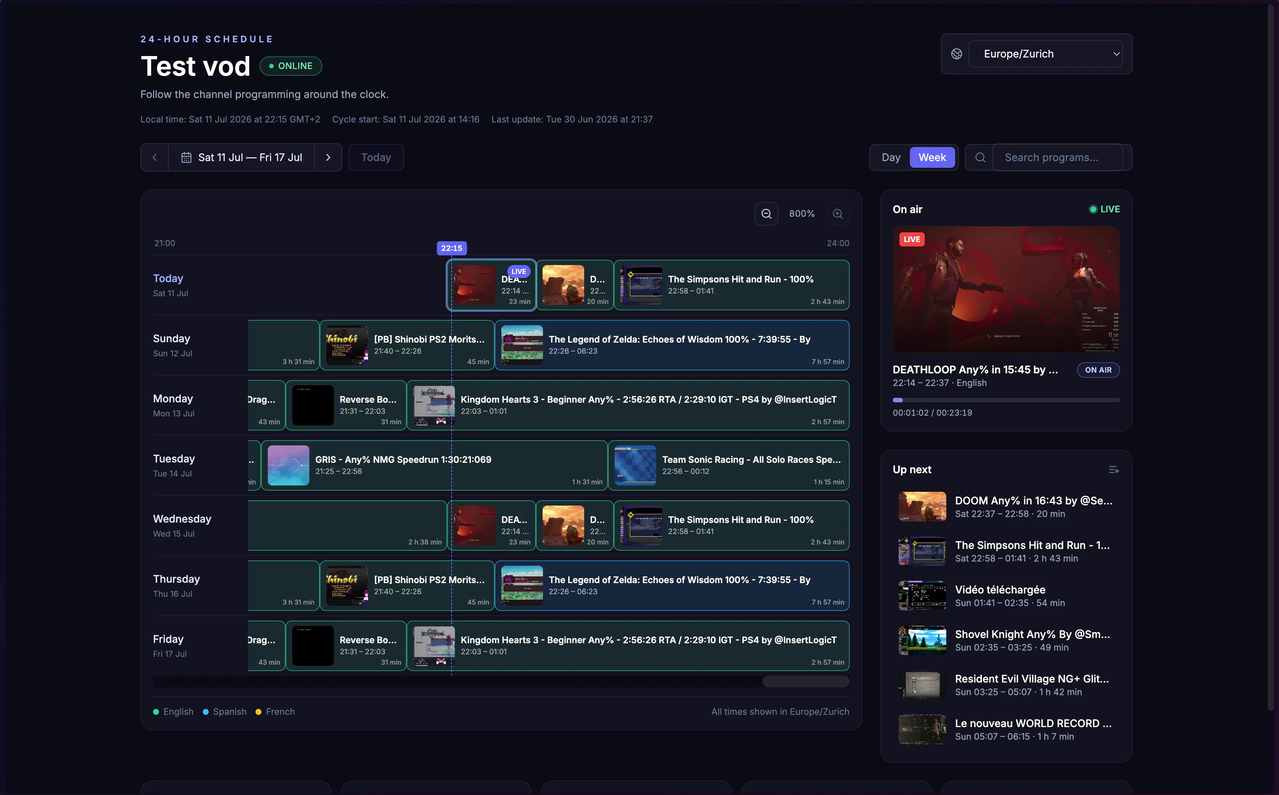Open DOOM Any% in Up next list
The width and height of the screenshot is (1279, 795).
(x=1006, y=507)
